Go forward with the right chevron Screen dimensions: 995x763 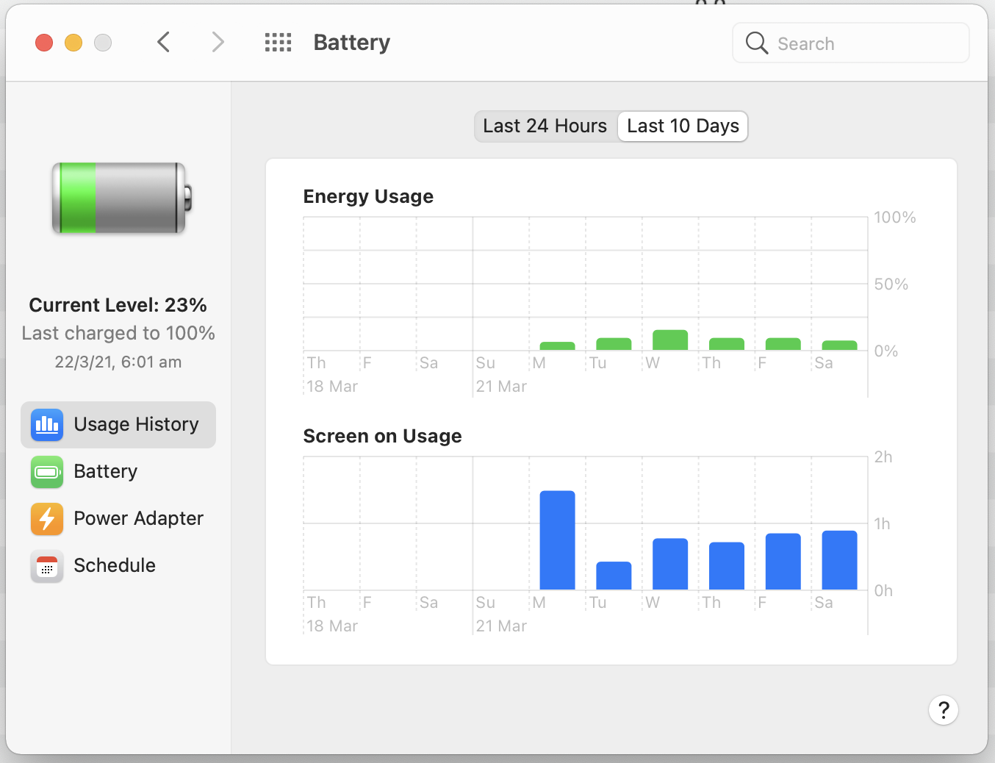[218, 43]
